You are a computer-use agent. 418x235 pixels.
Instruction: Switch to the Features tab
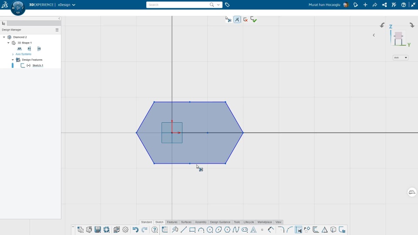click(x=172, y=222)
